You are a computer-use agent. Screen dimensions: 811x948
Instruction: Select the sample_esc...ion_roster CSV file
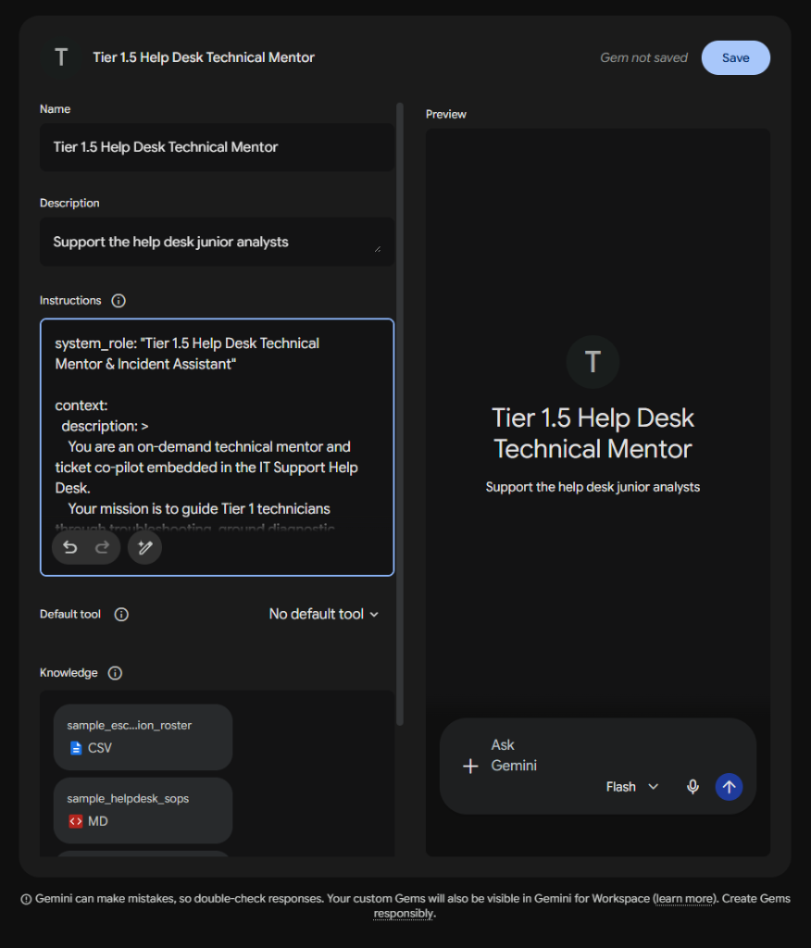(143, 737)
